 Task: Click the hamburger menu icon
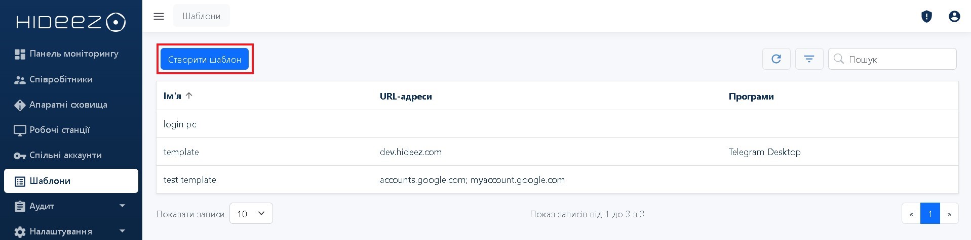[x=159, y=16]
